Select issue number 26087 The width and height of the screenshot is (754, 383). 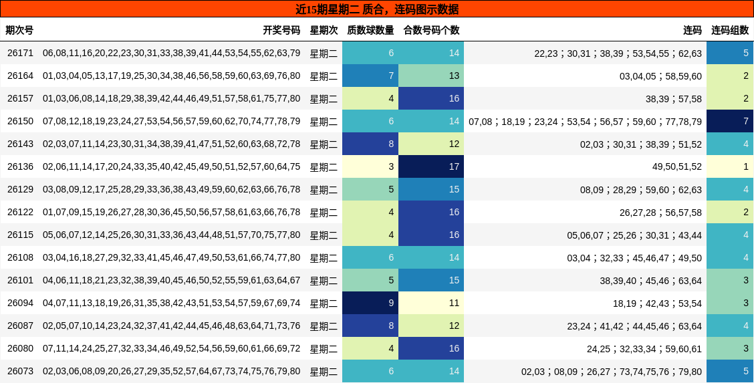[x=20, y=326]
